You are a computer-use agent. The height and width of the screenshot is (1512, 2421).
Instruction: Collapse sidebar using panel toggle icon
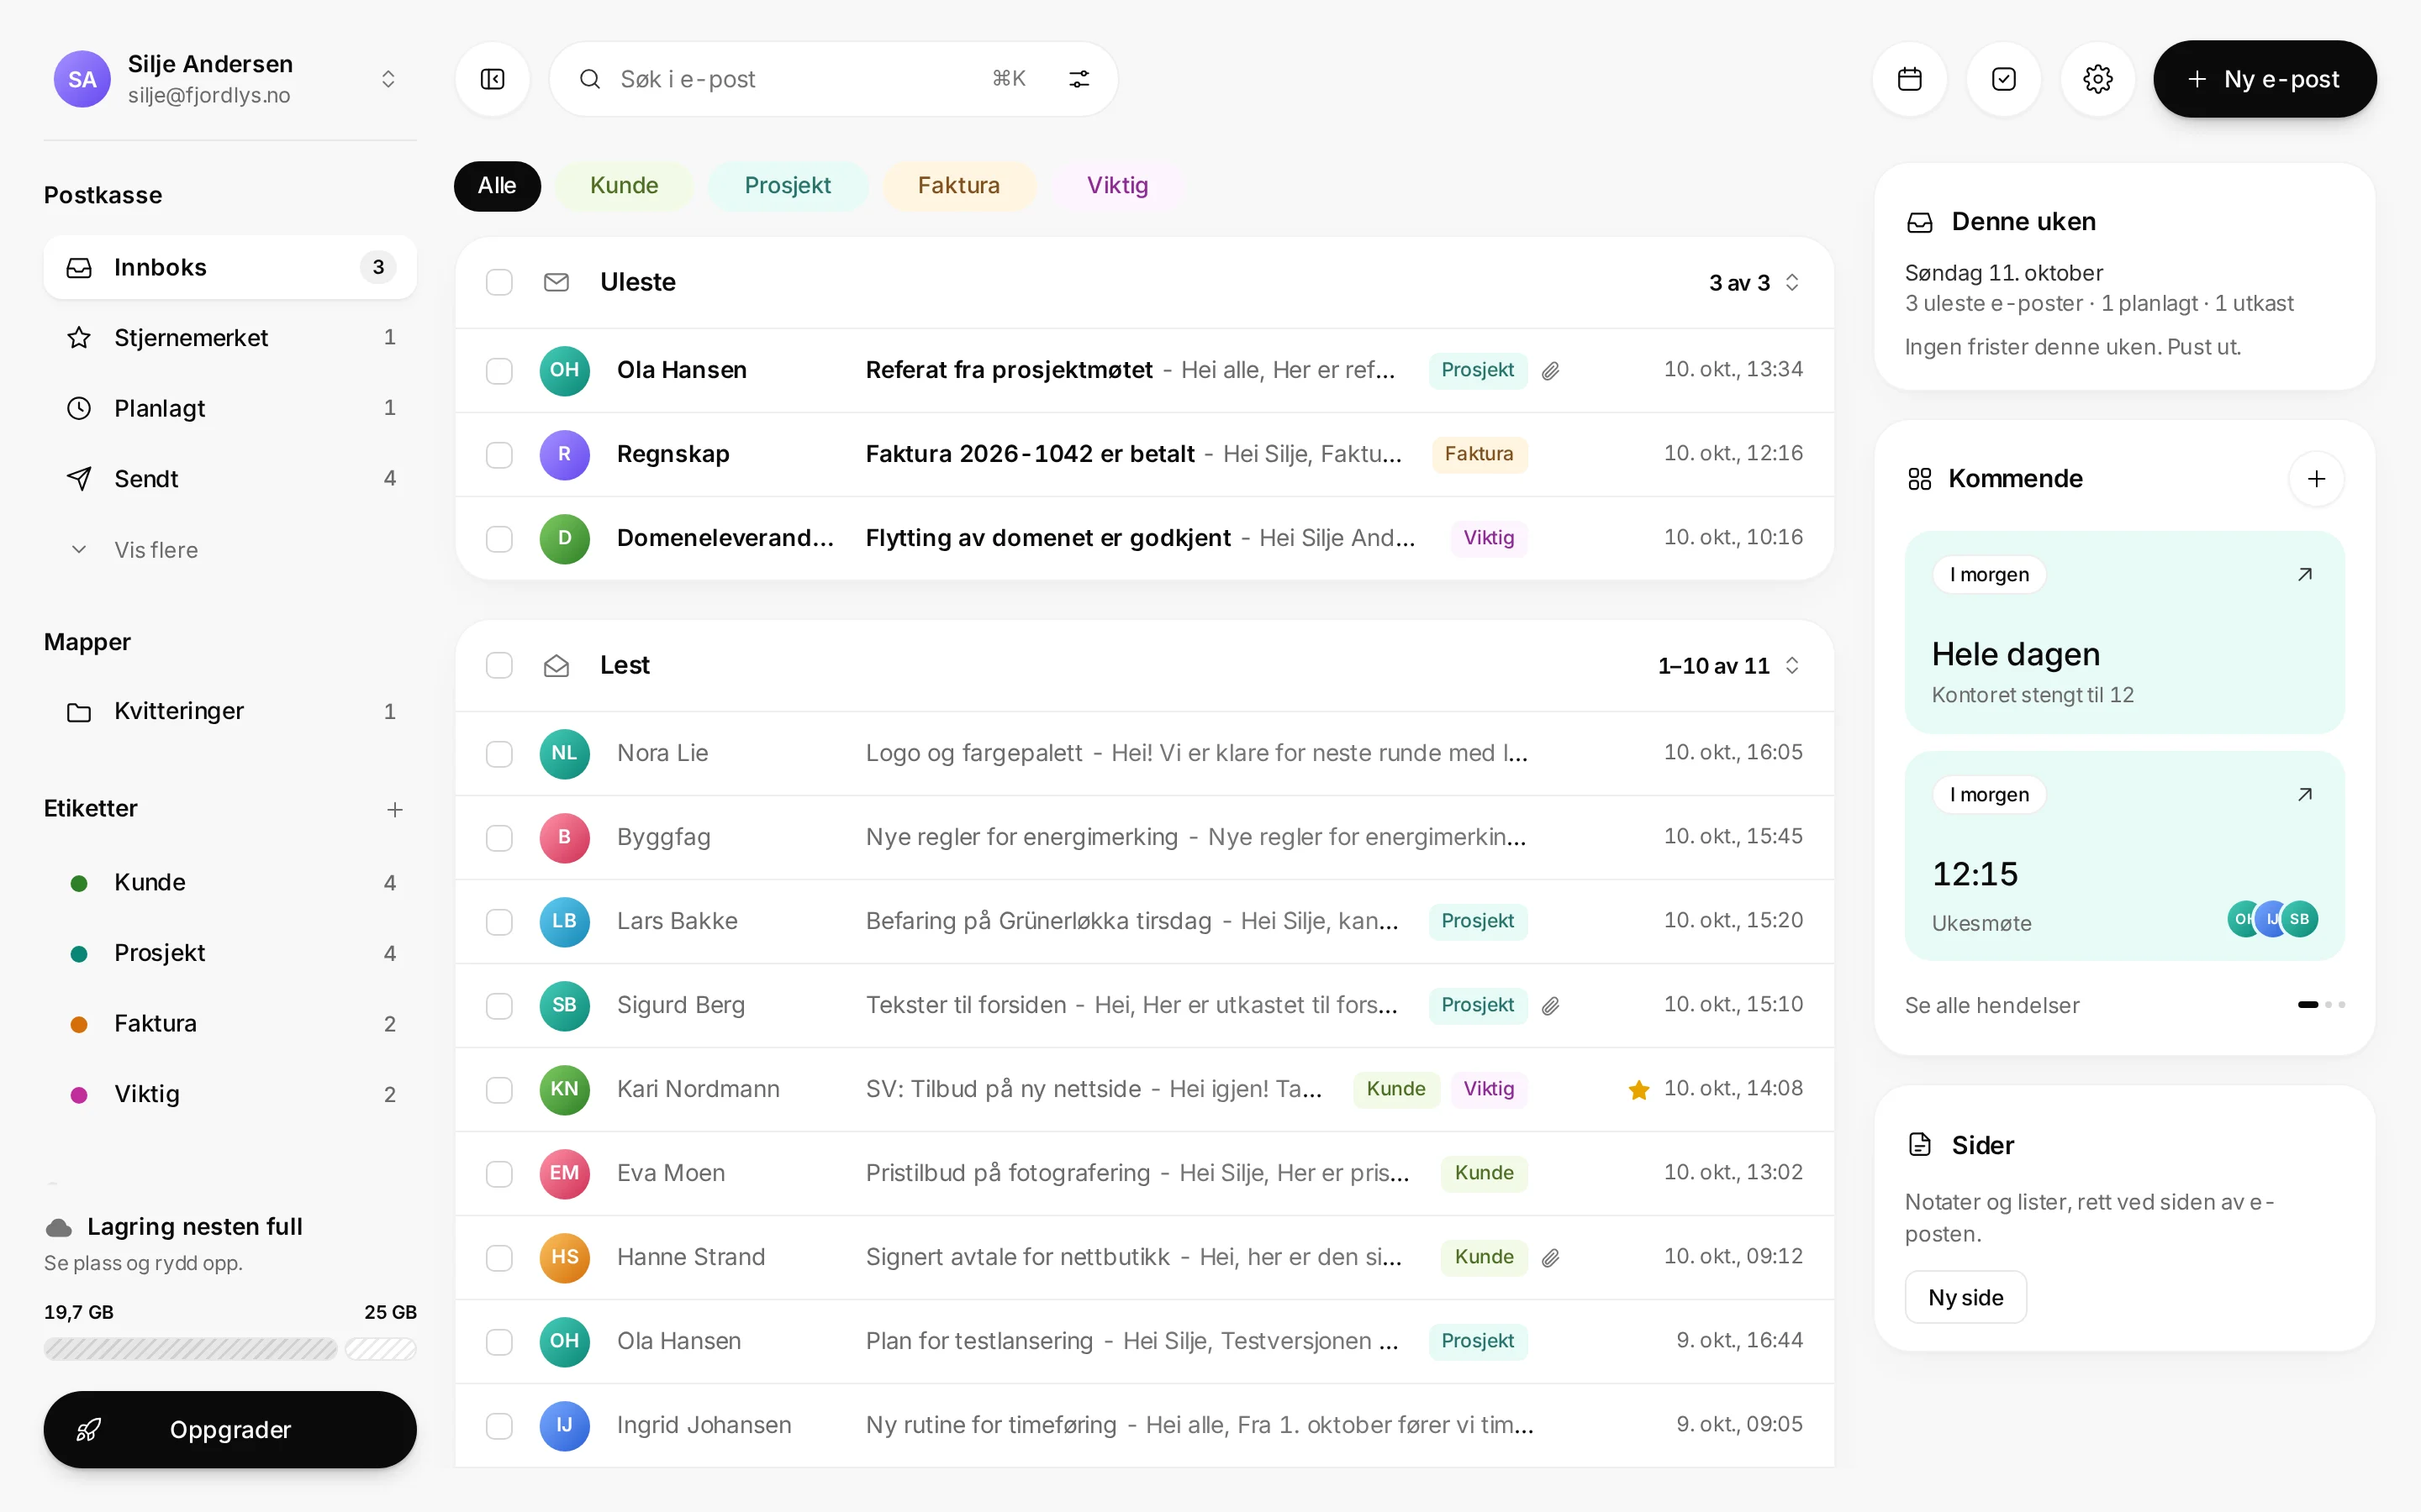pos(493,79)
